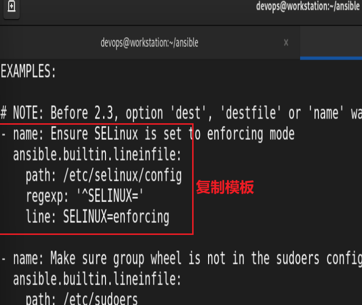Close the devops@workstation:~/ansible tab
Viewport: 362px width, 305px height.
[286, 43]
